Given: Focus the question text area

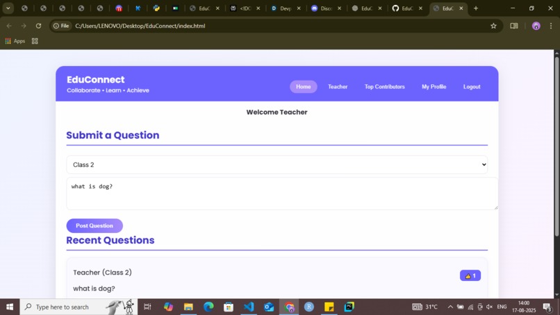Looking at the screenshot, I should pos(282,193).
